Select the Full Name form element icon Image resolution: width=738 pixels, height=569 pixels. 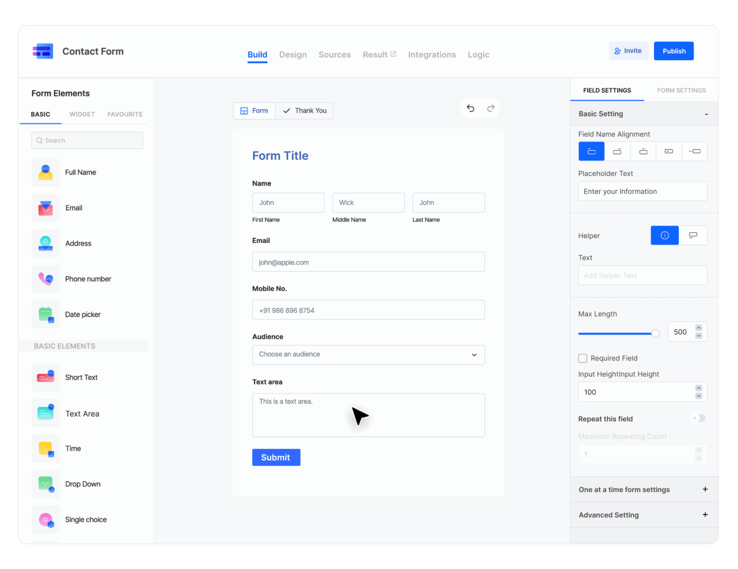tap(45, 172)
